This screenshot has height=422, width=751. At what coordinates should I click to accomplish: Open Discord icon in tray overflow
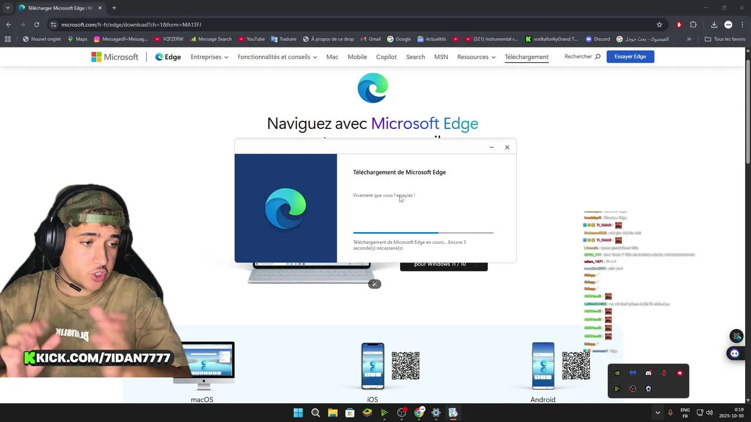[x=648, y=373]
